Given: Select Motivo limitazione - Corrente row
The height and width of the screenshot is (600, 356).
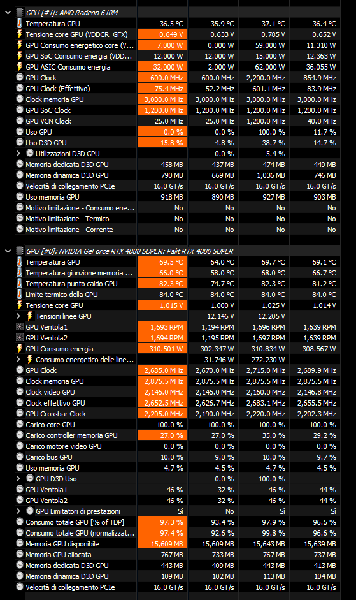Looking at the screenshot, I should pyautogui.click(x=178, y=230).
